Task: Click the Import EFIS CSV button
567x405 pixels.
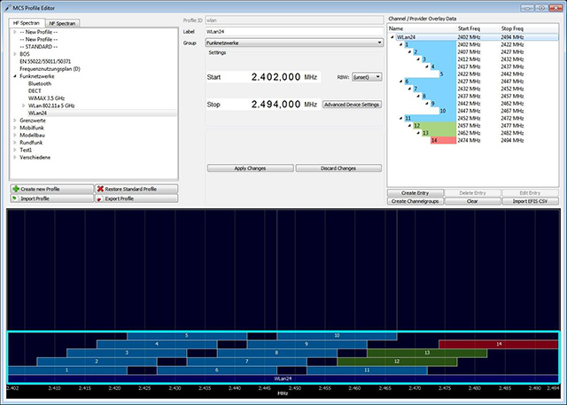Action: click(530, 201)
